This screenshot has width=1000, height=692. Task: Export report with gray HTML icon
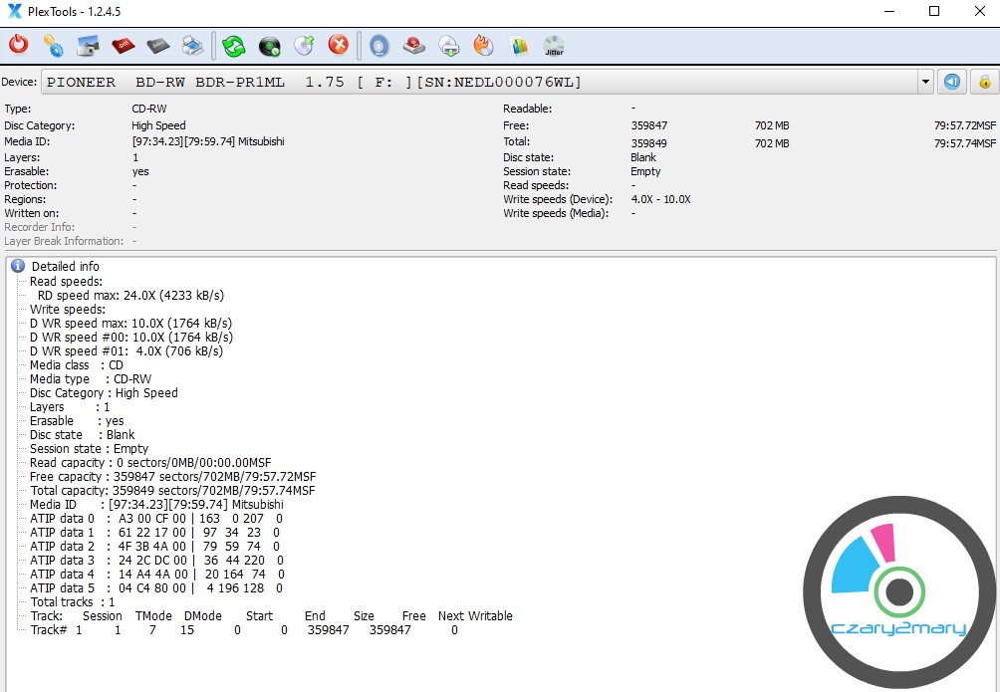point(157,46)
